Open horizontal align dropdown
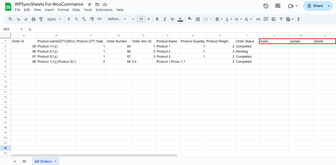The image size is (336, 165). 219,19
